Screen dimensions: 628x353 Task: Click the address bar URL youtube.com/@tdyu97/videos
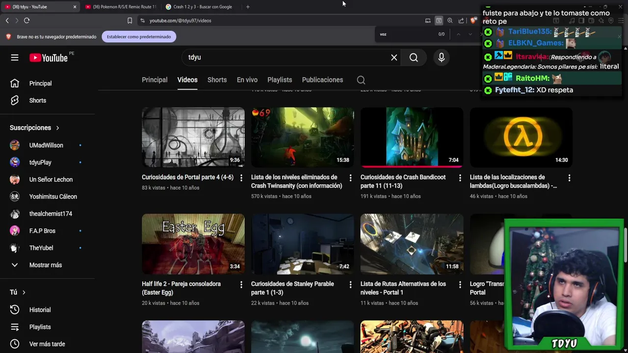[x=180, y=21]
